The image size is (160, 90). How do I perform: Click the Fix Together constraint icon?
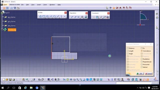[101, 17]
